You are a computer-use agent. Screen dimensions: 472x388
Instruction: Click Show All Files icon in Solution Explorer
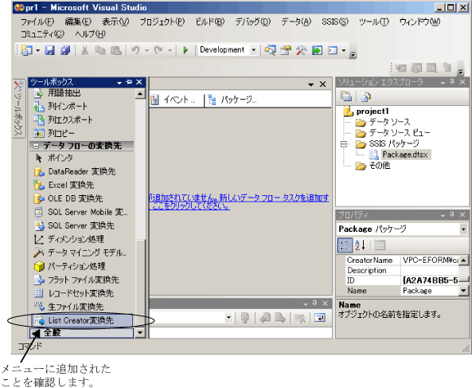(x=365, y=96)
